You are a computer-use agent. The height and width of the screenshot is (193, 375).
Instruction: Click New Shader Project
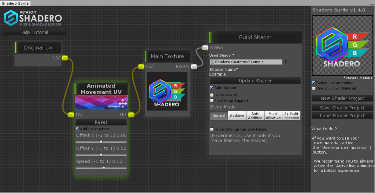pos(342,98)
